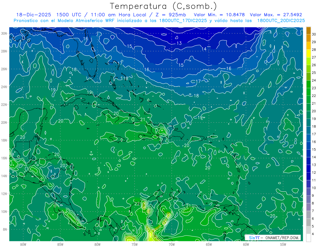Viewport: 321px width, 248px height.
Task: Click the 18N latitude axis label
Action: click(4, 140)
